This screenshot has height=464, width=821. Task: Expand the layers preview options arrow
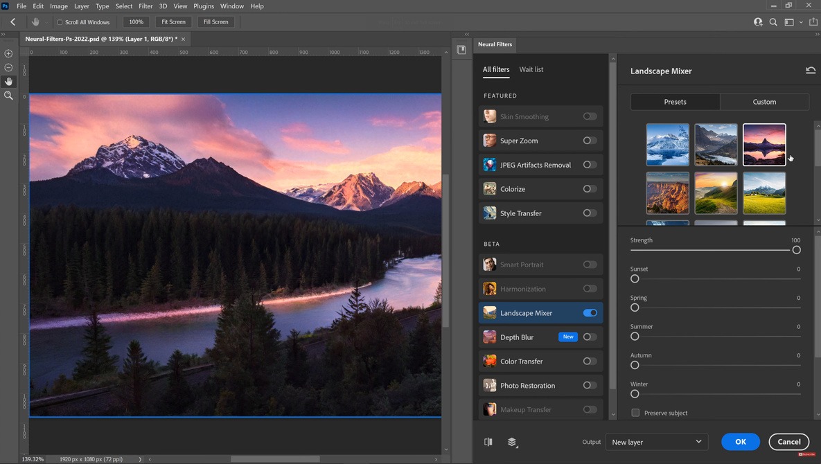click(x=518, y=447)
